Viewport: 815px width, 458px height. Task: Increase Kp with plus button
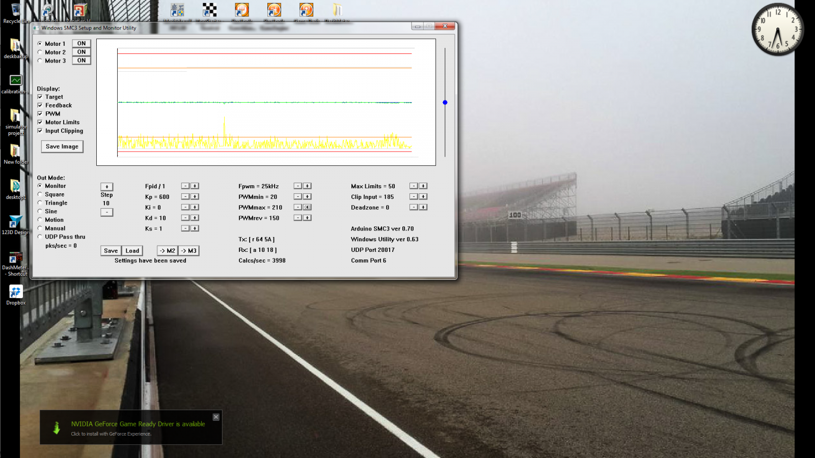pyautogui.click(x=195, y=196)
